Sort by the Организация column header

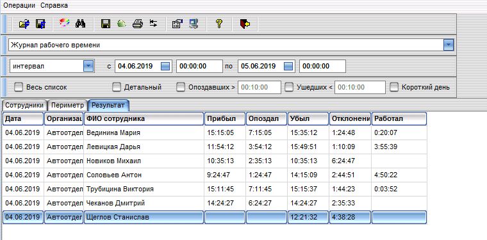coord(63,119)
